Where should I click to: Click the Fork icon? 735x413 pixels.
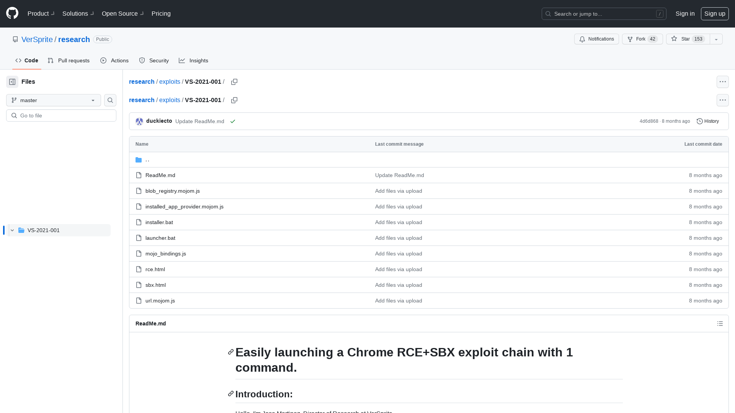click(x=630, y=39)
